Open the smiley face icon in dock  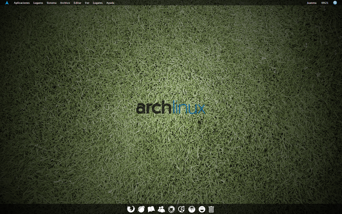tap(202, 209)
